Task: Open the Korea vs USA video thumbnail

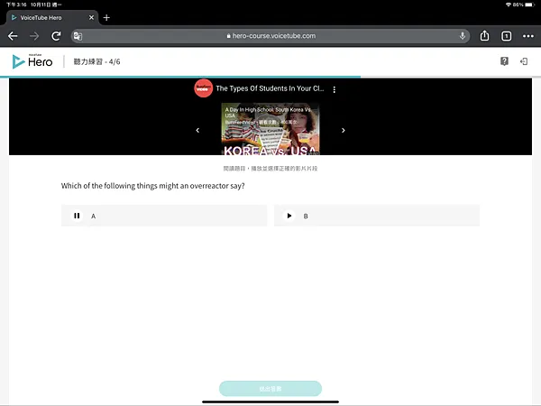Action: tap(270, 129)
